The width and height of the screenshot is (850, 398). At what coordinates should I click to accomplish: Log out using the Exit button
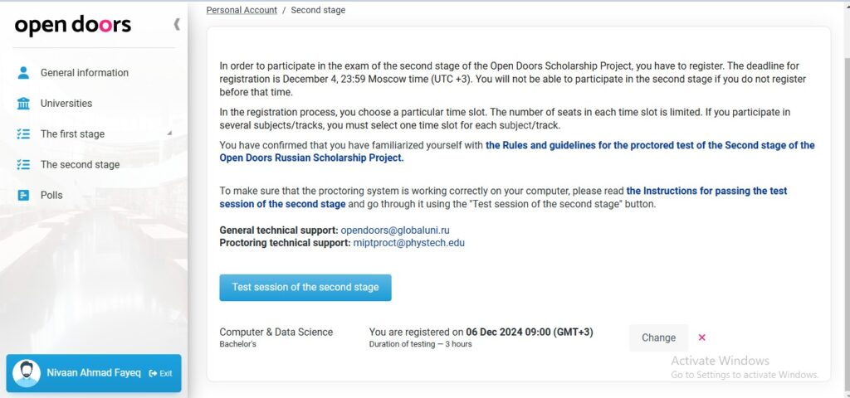161,373
